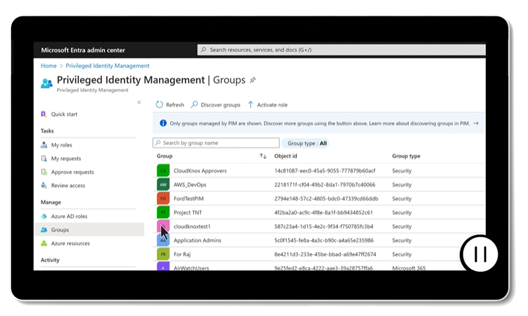This screenshot has width=528, height=316.
Task: Click the Refresh toolbar icon
Action: point(160,104)
